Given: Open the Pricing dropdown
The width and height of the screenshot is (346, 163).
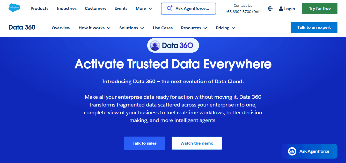Looking at the screenshot, I should [x=225, y=28].
